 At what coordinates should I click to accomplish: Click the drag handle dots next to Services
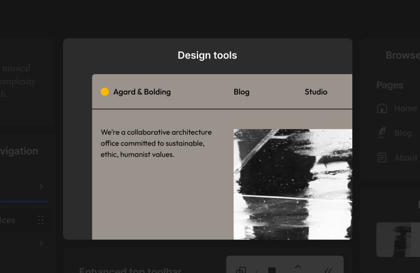click(x=41, y=220)
